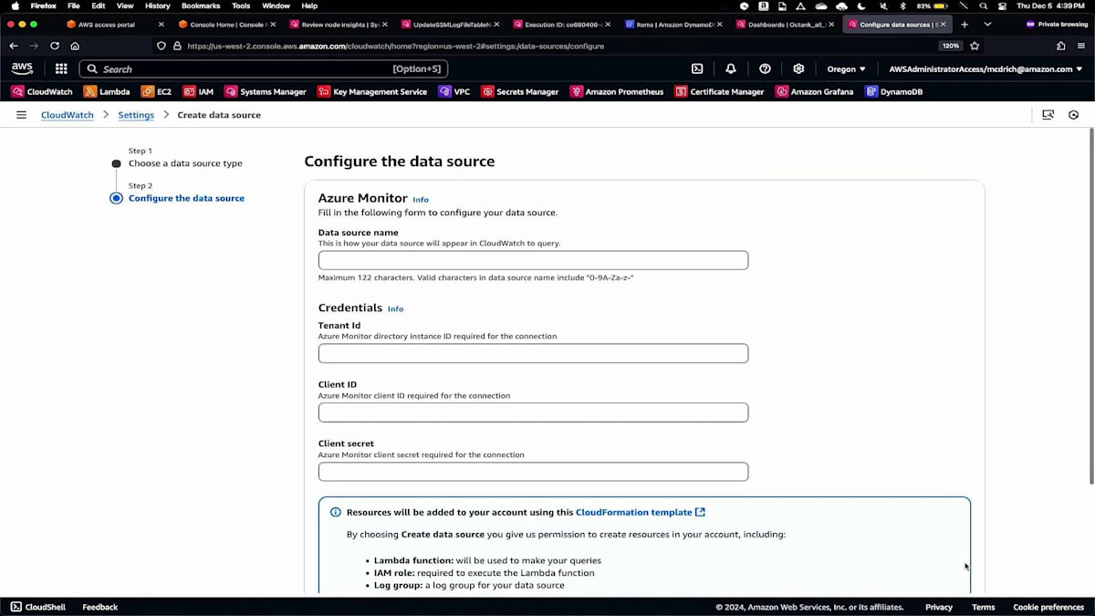Expand the list all tabs chevron

[987, 25]
